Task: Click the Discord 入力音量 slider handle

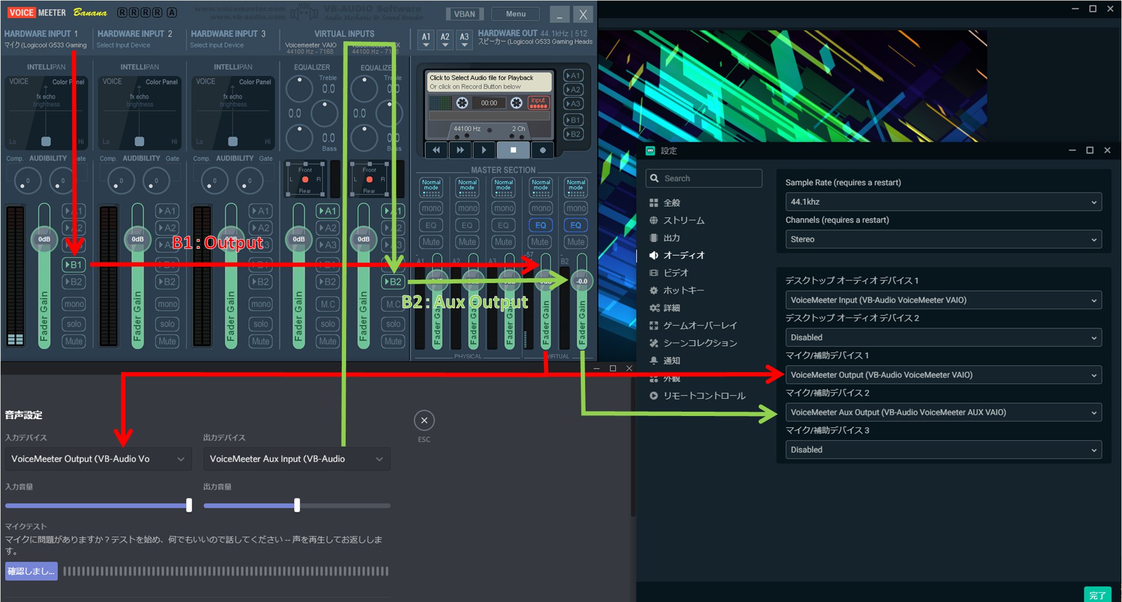Action: coord(189,505)
